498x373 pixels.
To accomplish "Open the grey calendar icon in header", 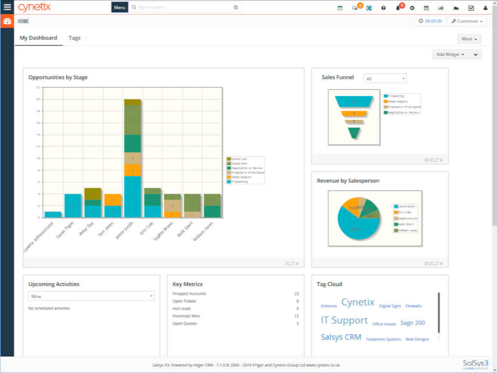I will (x=426, y=8).
